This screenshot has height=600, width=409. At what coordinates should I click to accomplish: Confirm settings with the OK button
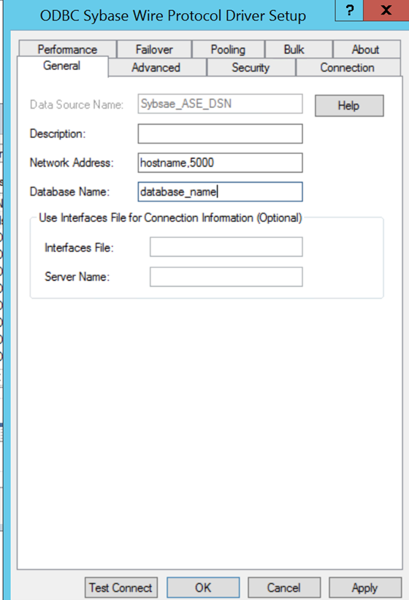pyautogui.click(x=203, y=588)
